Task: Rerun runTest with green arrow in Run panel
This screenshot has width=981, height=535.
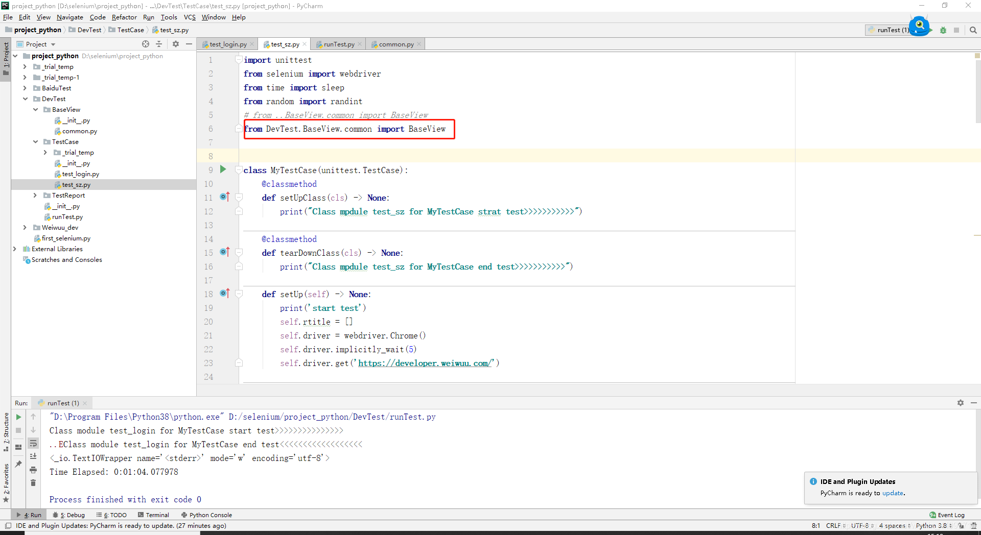Action: click(x=18, y=417)
